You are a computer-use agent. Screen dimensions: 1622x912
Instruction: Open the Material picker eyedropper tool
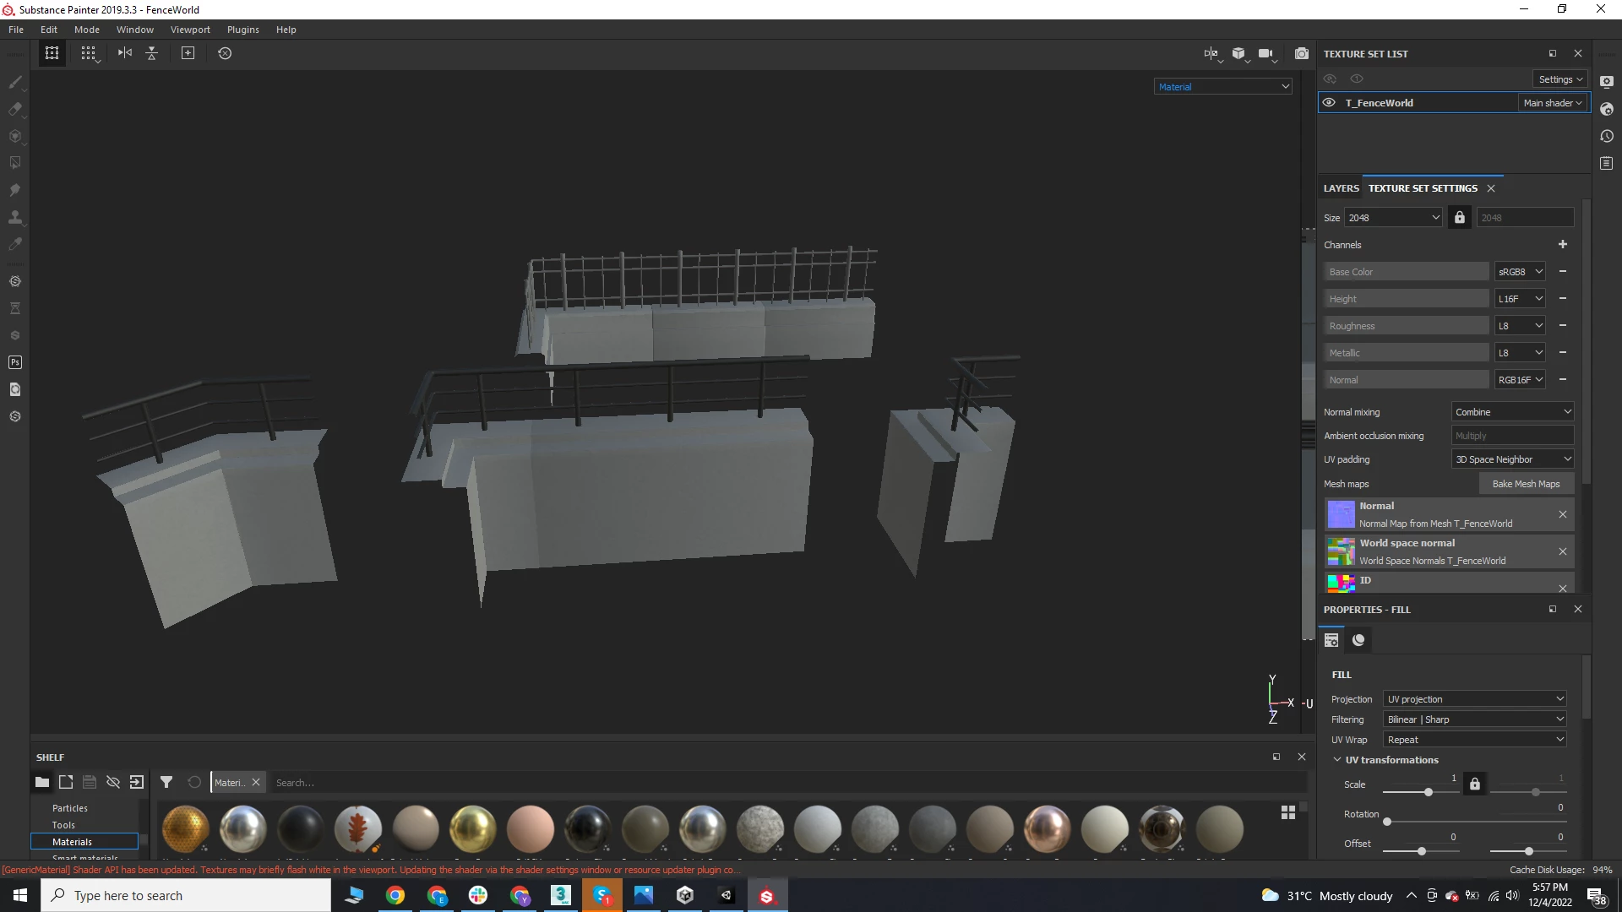tap(15, 244)
